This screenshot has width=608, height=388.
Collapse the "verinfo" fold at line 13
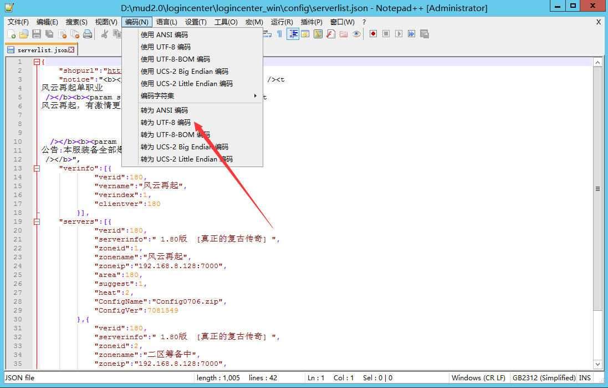(x=37, y=168)
